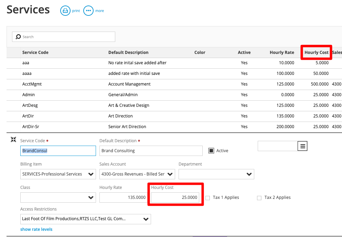Select the ArtDesg service code
The width and height of the screenshot is (342, 237).
click(30, 105)
